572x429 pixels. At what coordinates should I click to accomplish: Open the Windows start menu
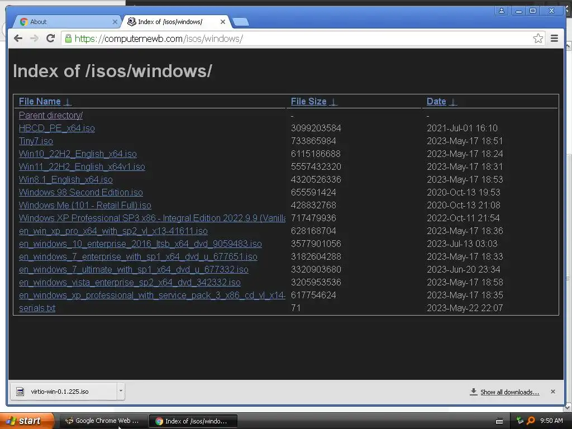click(x=26, y=421)
